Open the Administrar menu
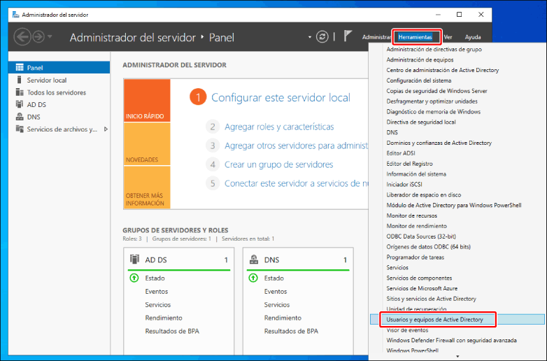 [x=376, y=37]
